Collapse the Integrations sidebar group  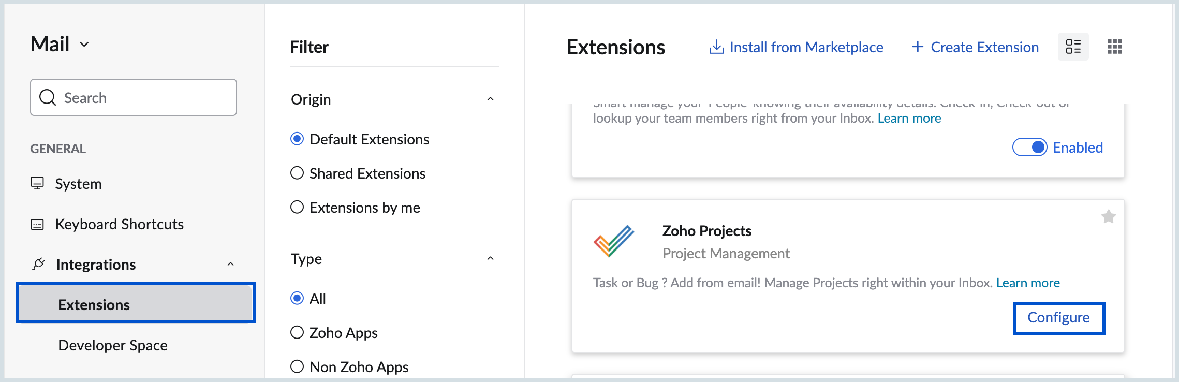(x=231, y=265)
